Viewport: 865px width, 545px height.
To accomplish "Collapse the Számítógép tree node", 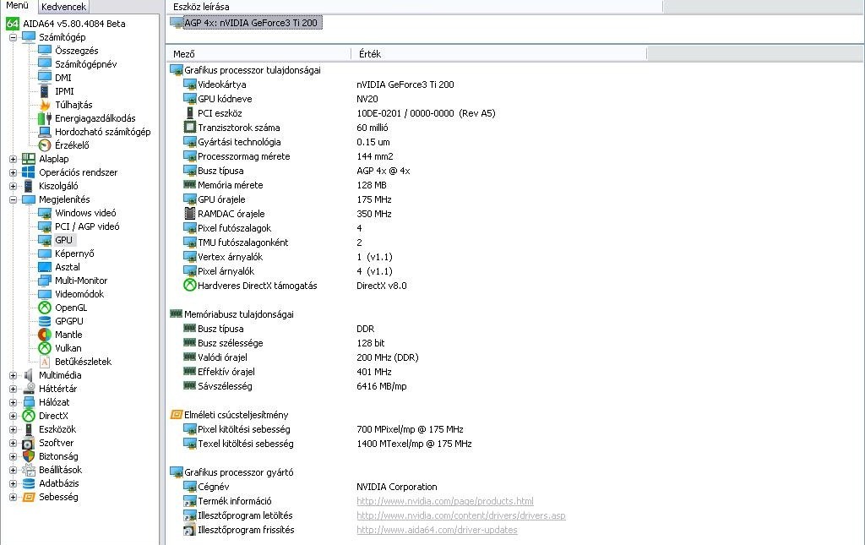I will click(13, 37).
